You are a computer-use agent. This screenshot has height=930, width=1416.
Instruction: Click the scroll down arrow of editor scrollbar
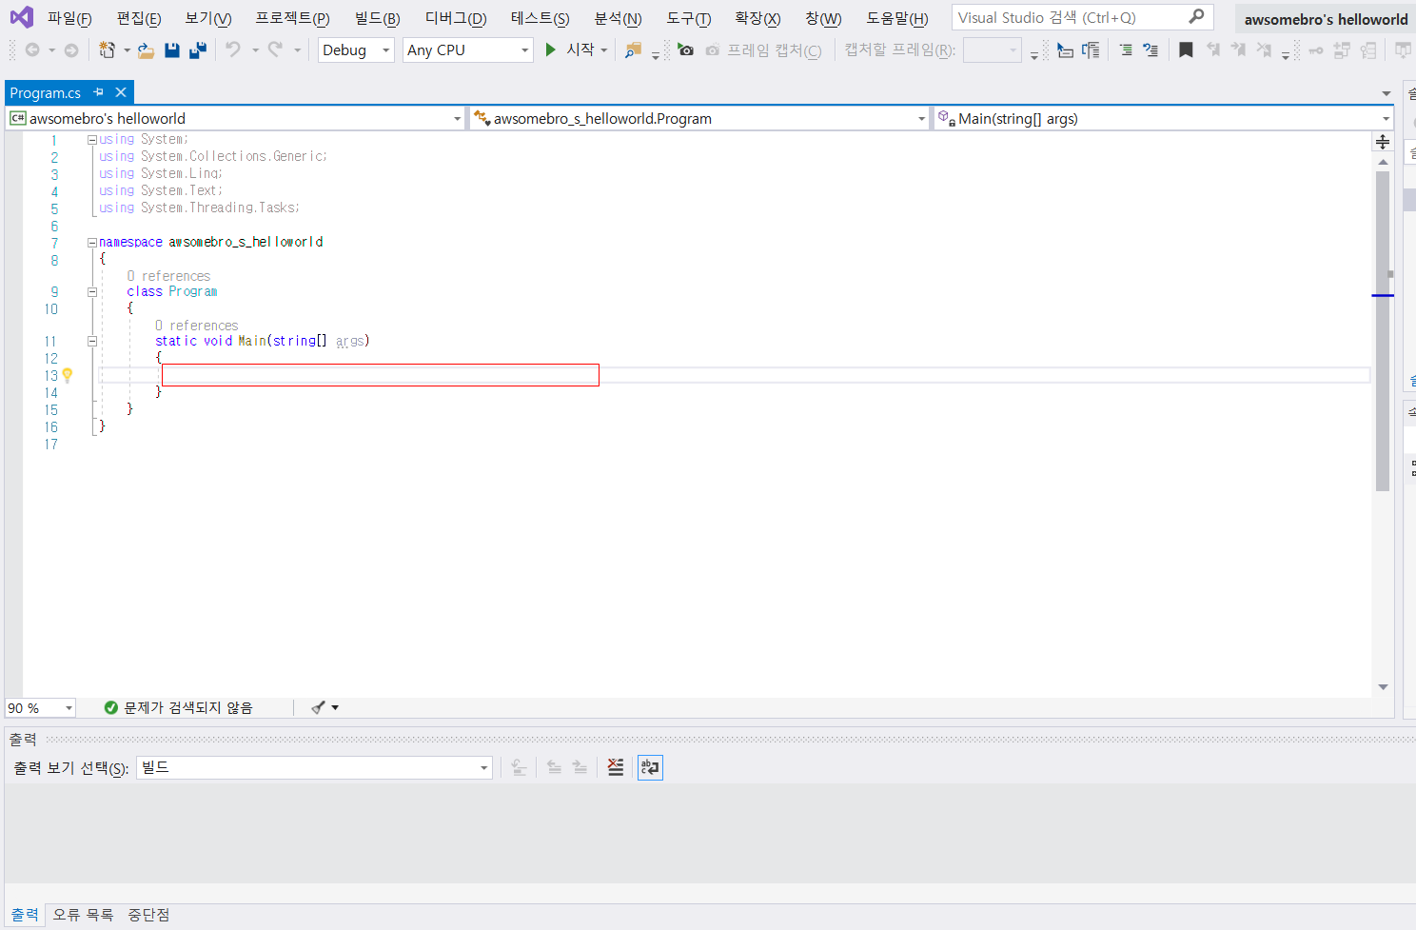click(1383, 687)
